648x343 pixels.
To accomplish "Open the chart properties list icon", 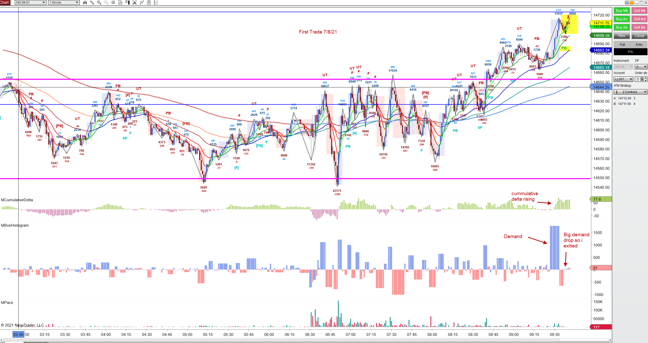I will coord(156,3).
